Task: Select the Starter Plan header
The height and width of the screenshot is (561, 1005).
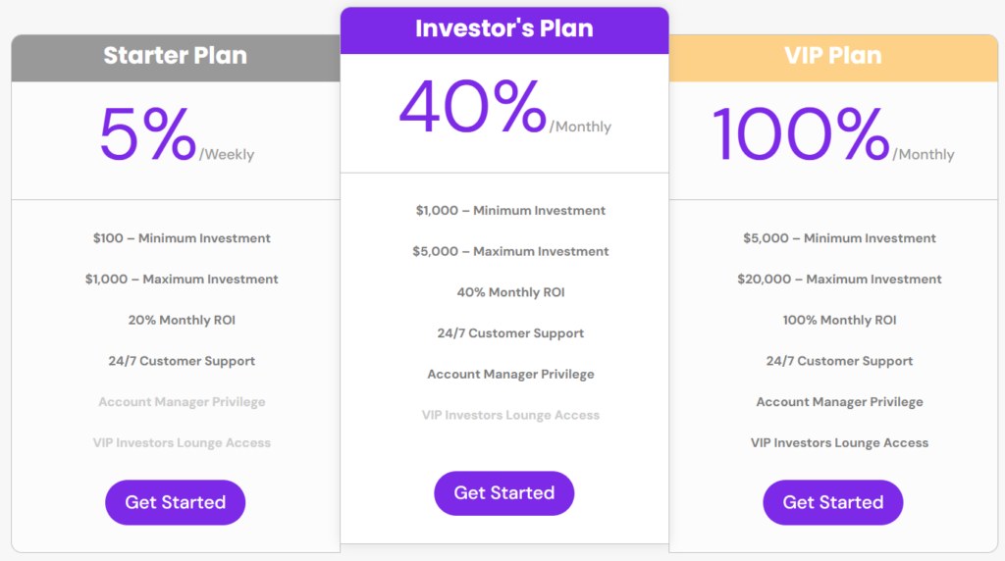Action: point(175,56)
